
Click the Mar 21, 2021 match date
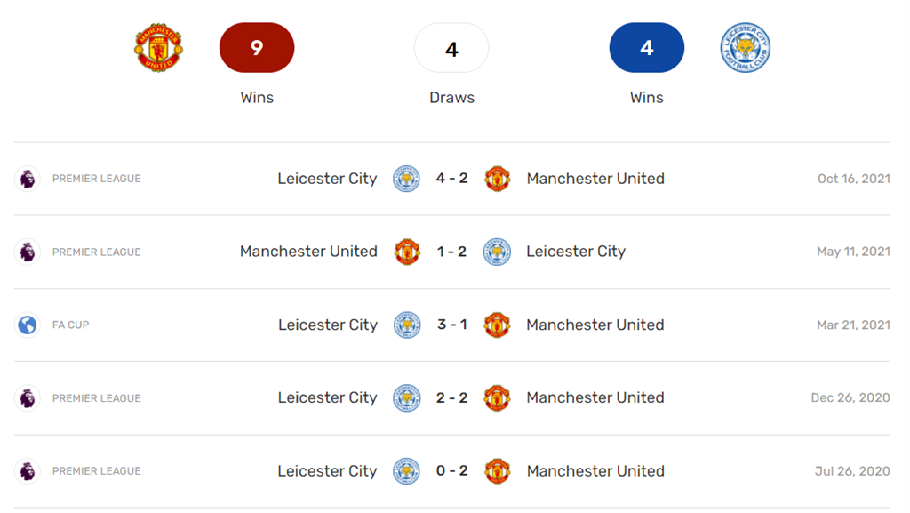853,325
